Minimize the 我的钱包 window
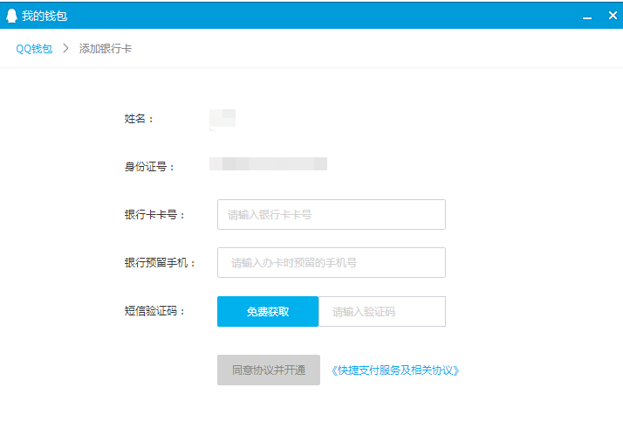 (x=587, y=17)
